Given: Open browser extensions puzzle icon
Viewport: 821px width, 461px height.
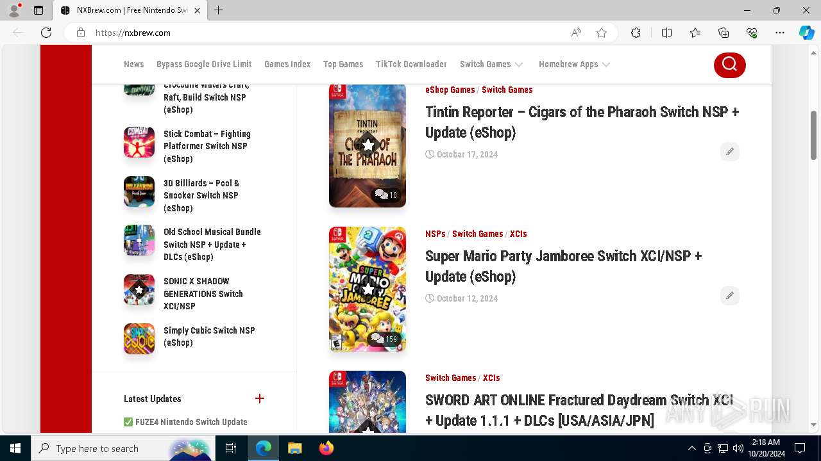Looking at the screenshot, I should point(636,33).
